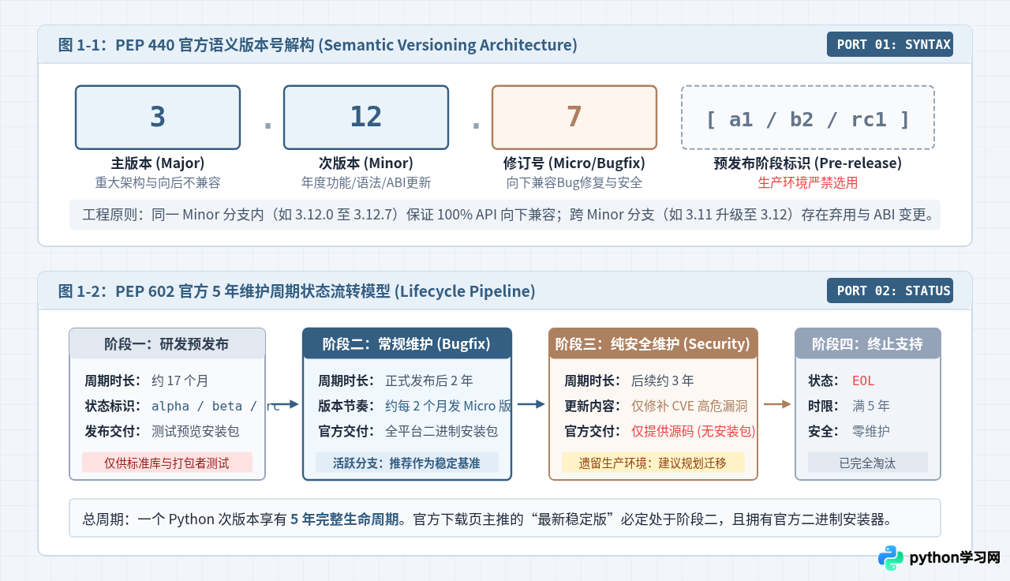Click the stage header '阶段四：终止支持'
Viewport: 1010px width, 581px height.
pyautogui.click(x=868, y=343)
